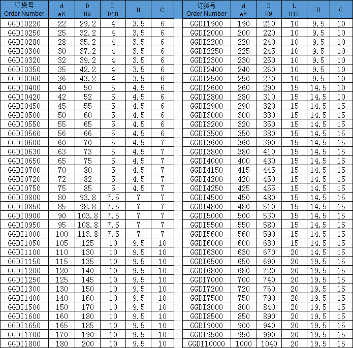Click the 98.8 value in the GGDI0850 row
Screen dimensions: 353x348
tap(88, 206)
